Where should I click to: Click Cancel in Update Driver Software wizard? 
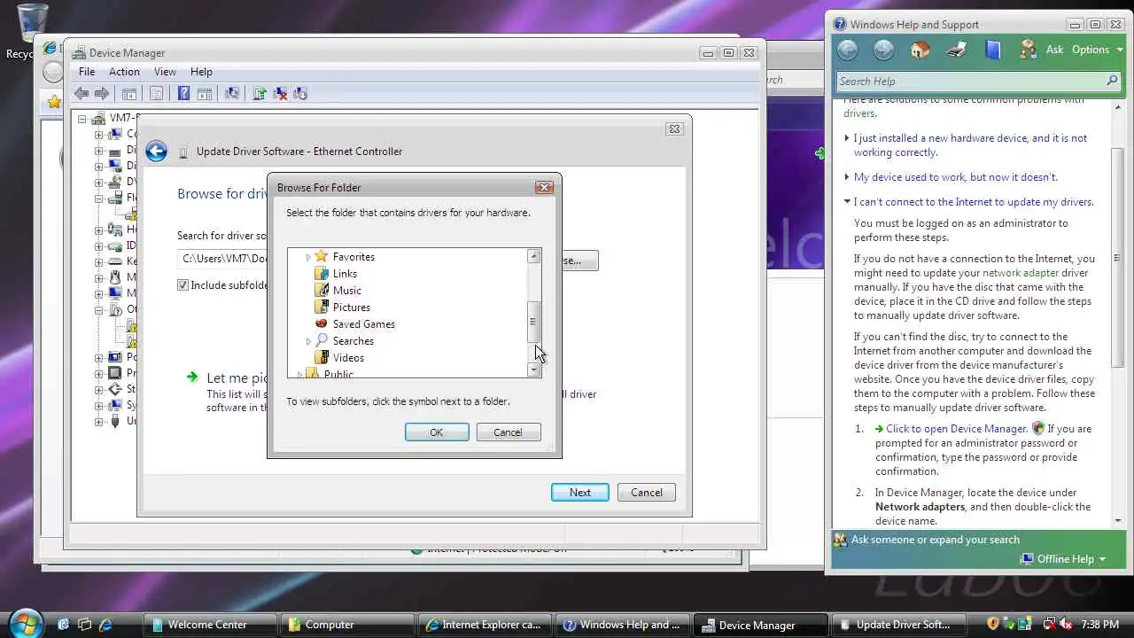click(647, 493)
